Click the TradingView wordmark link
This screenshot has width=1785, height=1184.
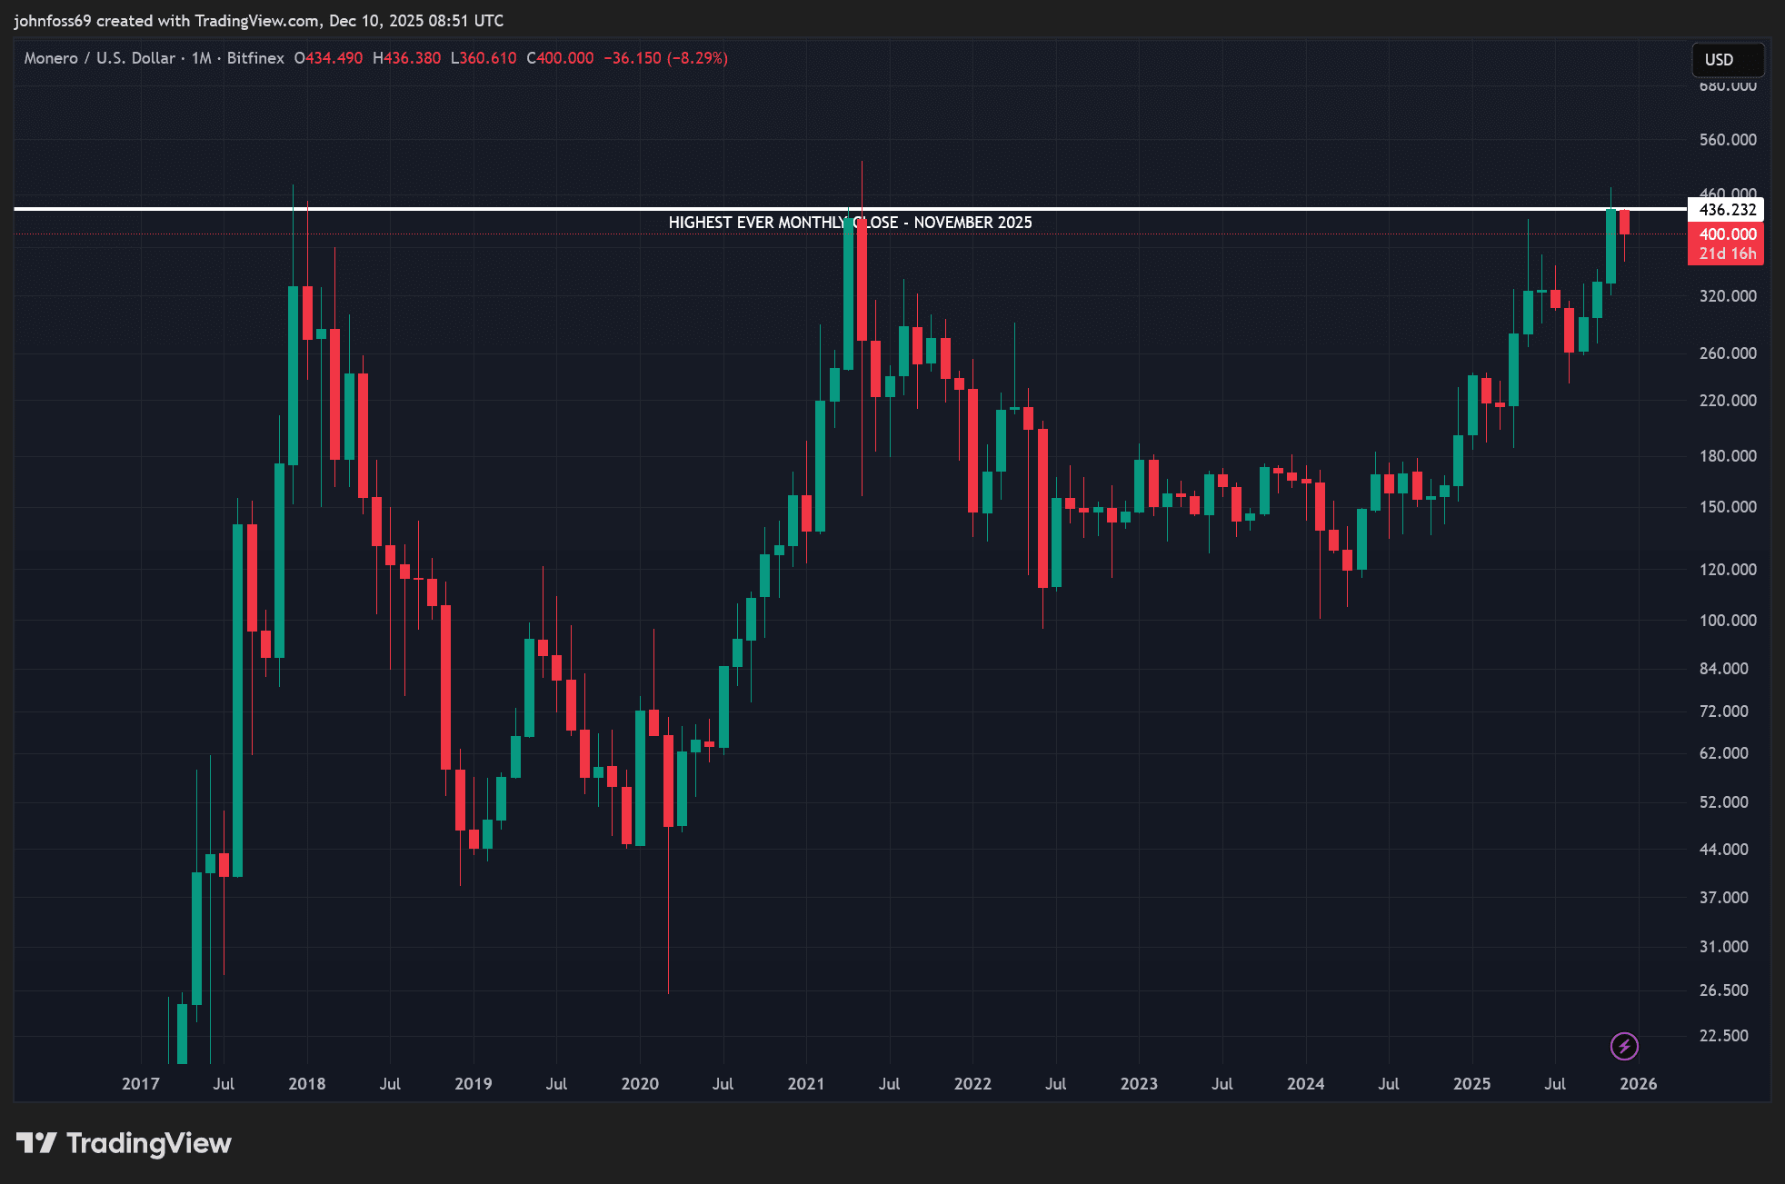(x=149, y=1142)
